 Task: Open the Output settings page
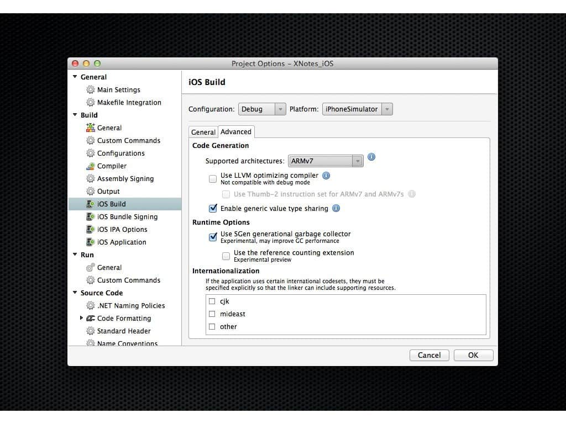pyautogui.click(x=108, y=191)
